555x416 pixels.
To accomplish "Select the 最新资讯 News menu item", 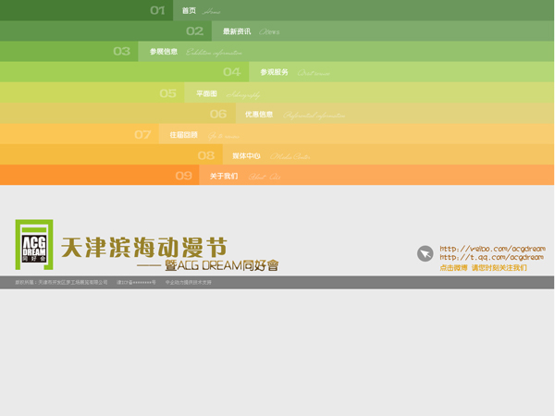I will click(251, 31).
